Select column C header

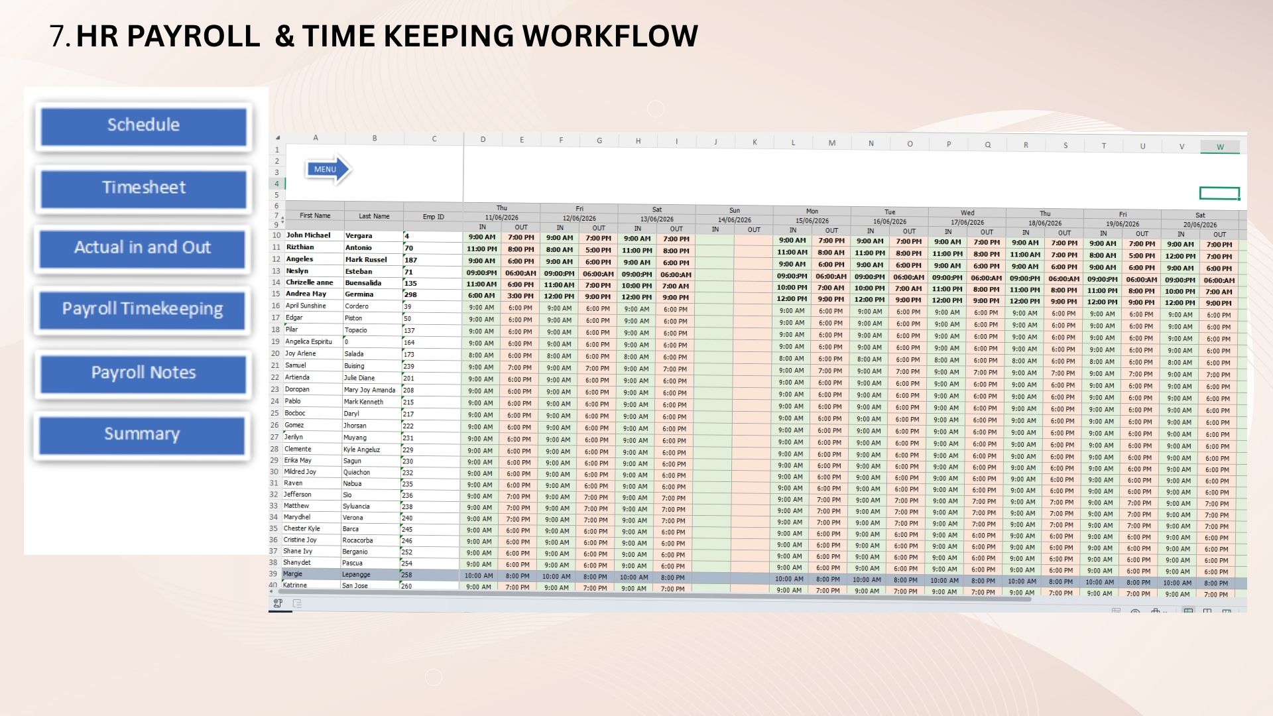[x=434, y=139]
